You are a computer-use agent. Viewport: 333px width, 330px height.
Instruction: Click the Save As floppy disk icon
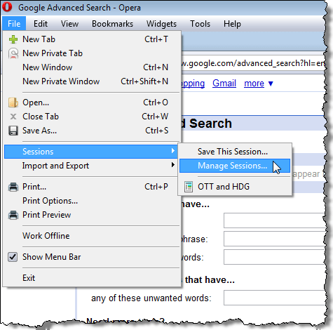pyautogui.click(x=13, y=131)
